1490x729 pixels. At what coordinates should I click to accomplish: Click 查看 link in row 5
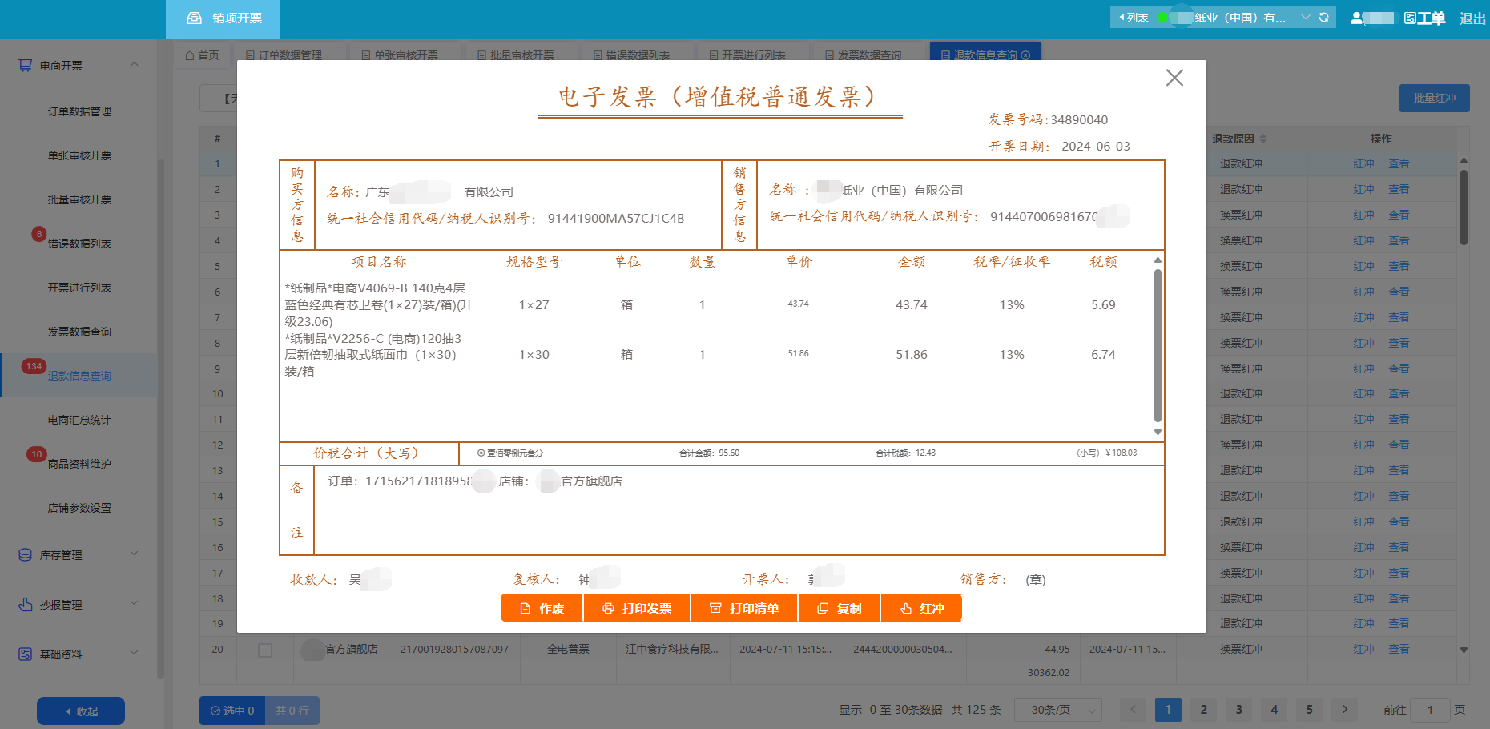(x=1399, y=266)
